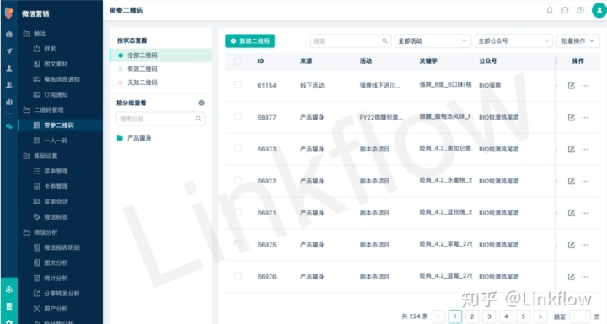
Task: Open more options for row 58877
Action: 585,117
